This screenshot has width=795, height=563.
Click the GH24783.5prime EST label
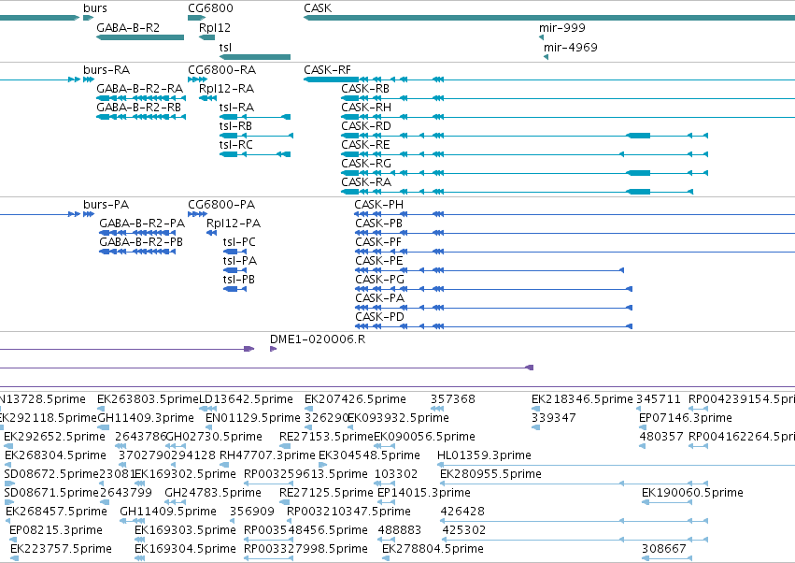click(x=213, y=493)
